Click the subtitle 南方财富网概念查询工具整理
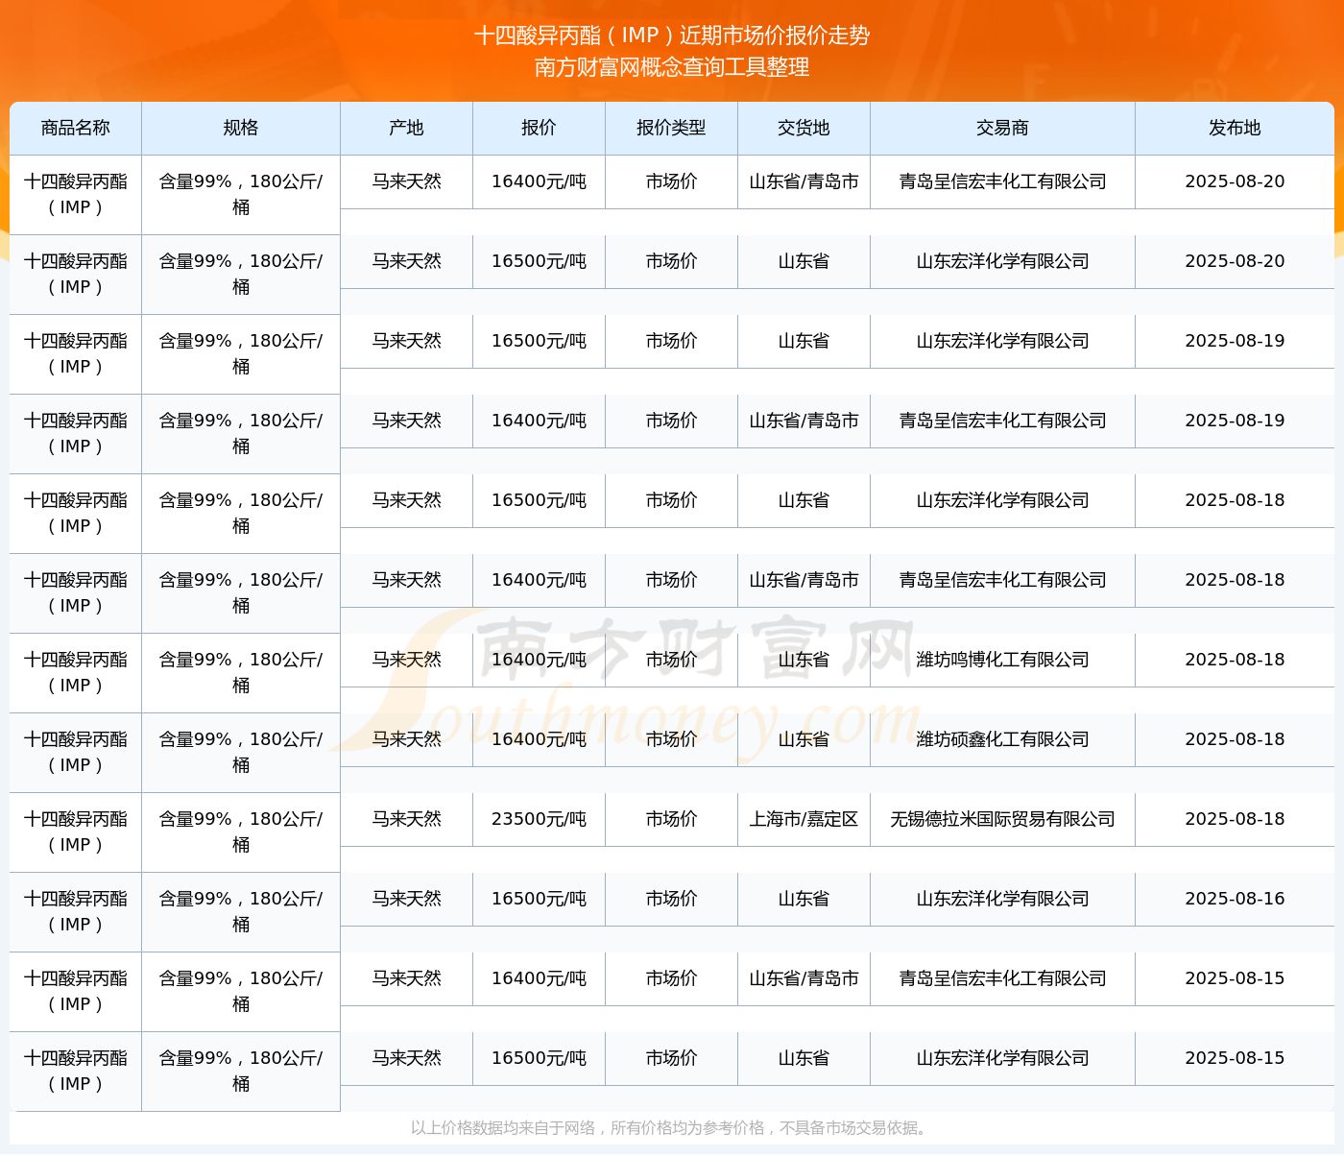1344x1157 pixels. 672,67
